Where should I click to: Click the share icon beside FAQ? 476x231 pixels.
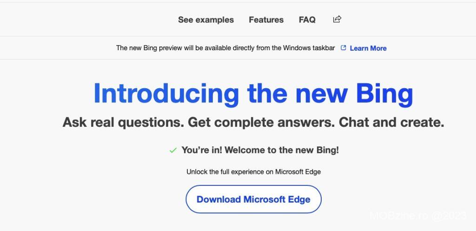click(x=337, y=19)
